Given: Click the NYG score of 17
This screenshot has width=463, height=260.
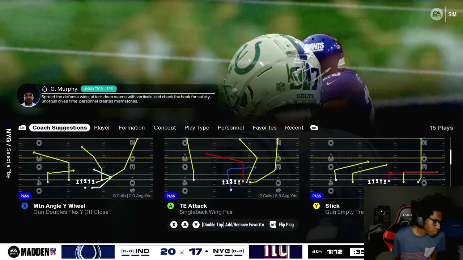Looking at the screenshot, I should [x=195, y=252].
